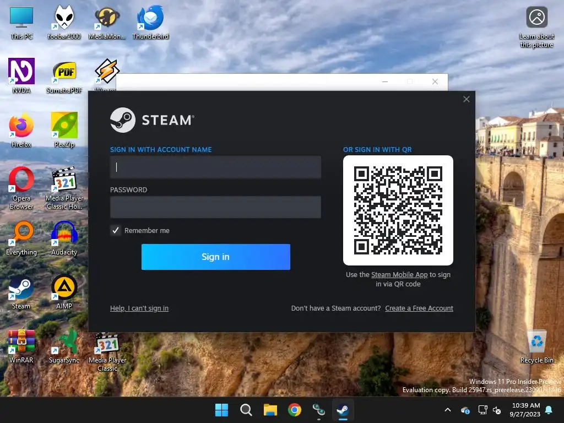
Task: Open the clock showing 10:39 AM
Action: pyautogui.click(x=525, y=410)
